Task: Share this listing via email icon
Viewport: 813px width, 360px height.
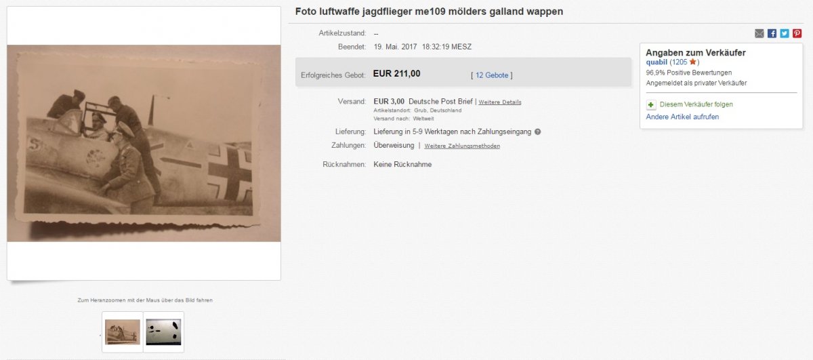Action: pyautogui.click(x=759, y=33)
